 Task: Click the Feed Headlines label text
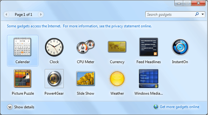[x=149, y=62]
